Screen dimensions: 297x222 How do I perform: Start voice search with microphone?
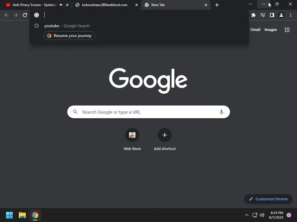pos(221,112)
